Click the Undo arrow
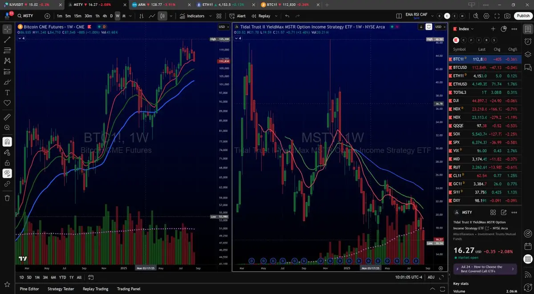Image resolution: width=534 pixels, height=294 pixels. click(x=287, y=16)
